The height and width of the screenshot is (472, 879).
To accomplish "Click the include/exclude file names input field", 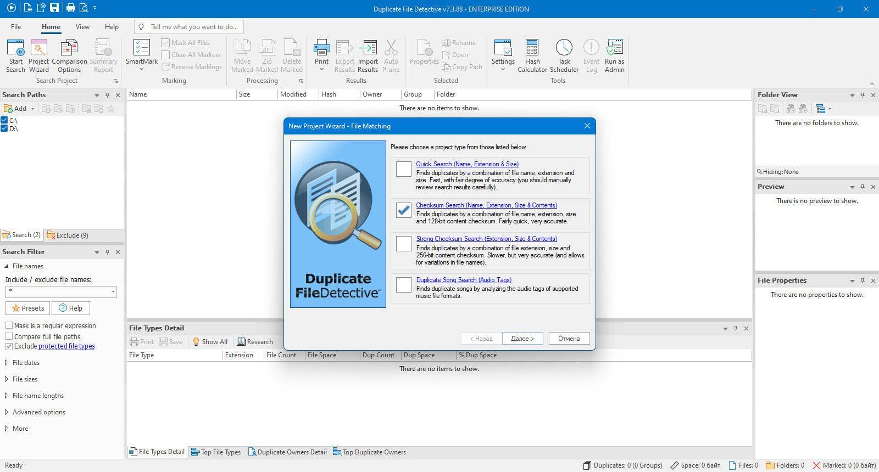I will [x=61, y=291].
